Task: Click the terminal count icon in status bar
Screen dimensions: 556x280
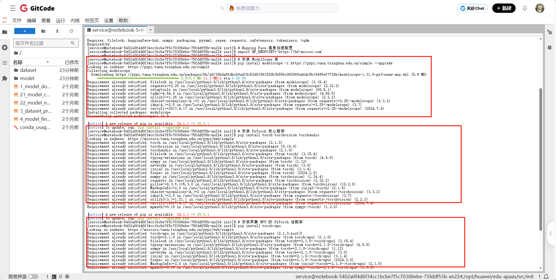Action: [x=54, y=277]
